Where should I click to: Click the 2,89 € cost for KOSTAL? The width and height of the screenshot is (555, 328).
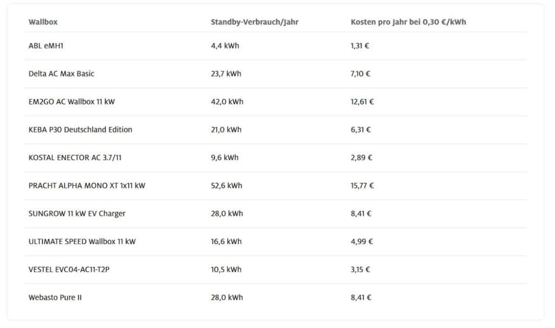click(x=362, y=158)
